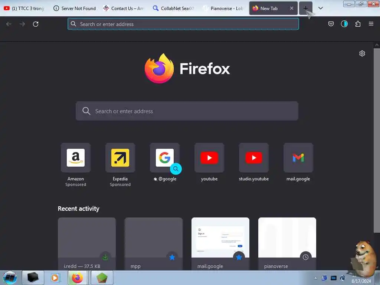Open the mail.google recent activity card
380x285 pixels.
tap(220, 243)
